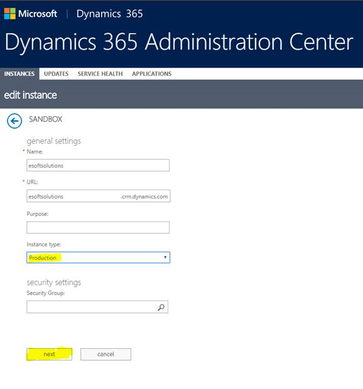Click the 'security settings' heading
The width and height of the screenshot is (363, 389).
pyautogui.click(x=54, y=282)
